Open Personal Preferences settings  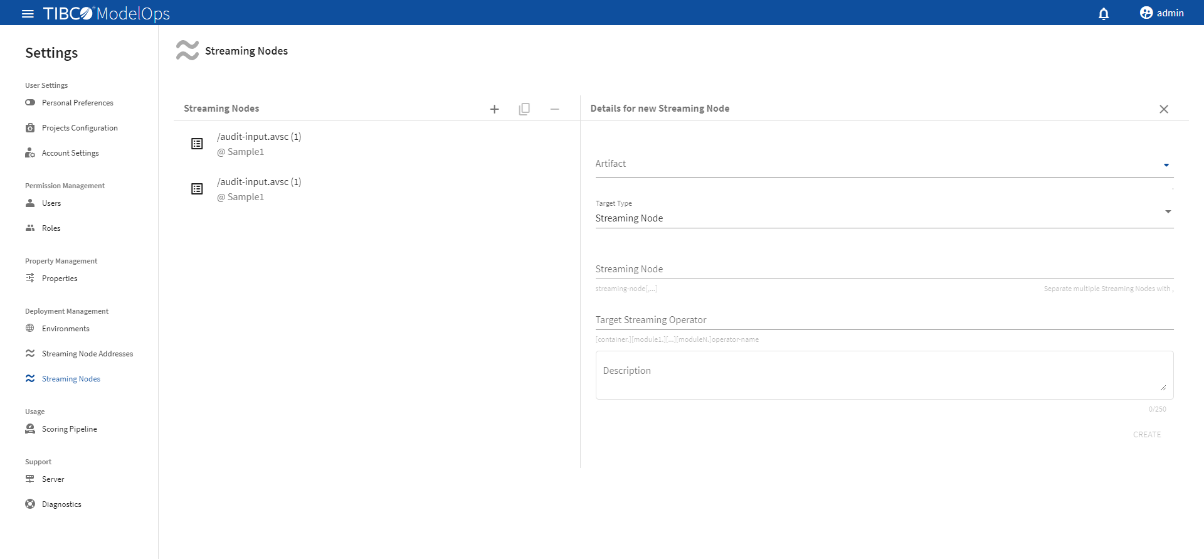pyautogui.click(x=77, y=103)
